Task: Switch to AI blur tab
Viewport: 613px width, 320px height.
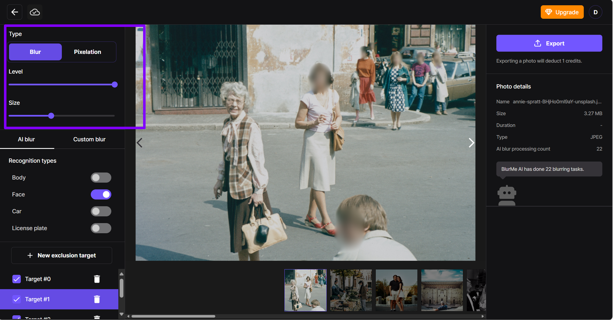Action: click(26, 139)
